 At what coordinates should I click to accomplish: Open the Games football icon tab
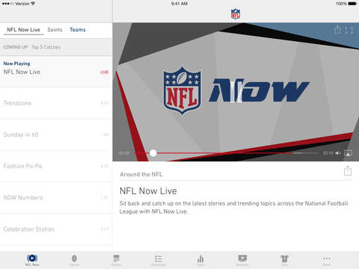click(74, 260)
